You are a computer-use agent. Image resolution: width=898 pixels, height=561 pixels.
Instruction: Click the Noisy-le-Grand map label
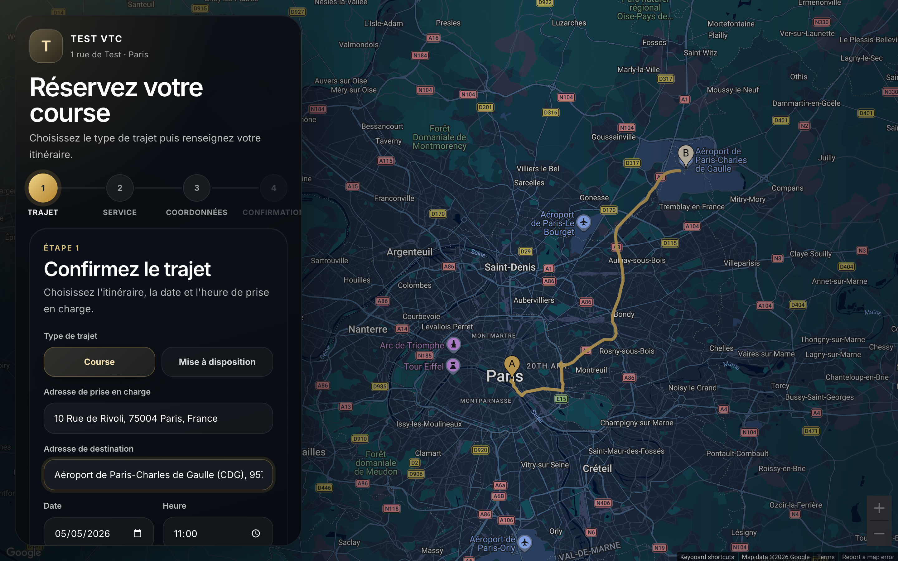pyautogui.click(x=692, y=388)
